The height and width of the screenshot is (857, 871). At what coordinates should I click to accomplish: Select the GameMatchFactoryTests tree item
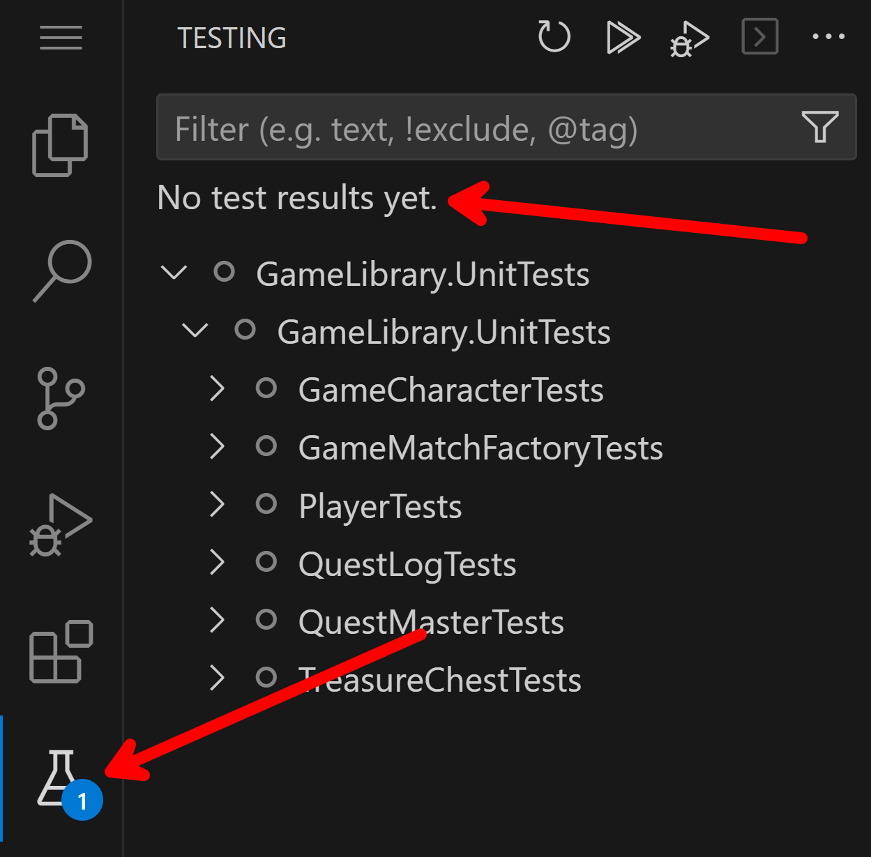[x=480, y=447]
